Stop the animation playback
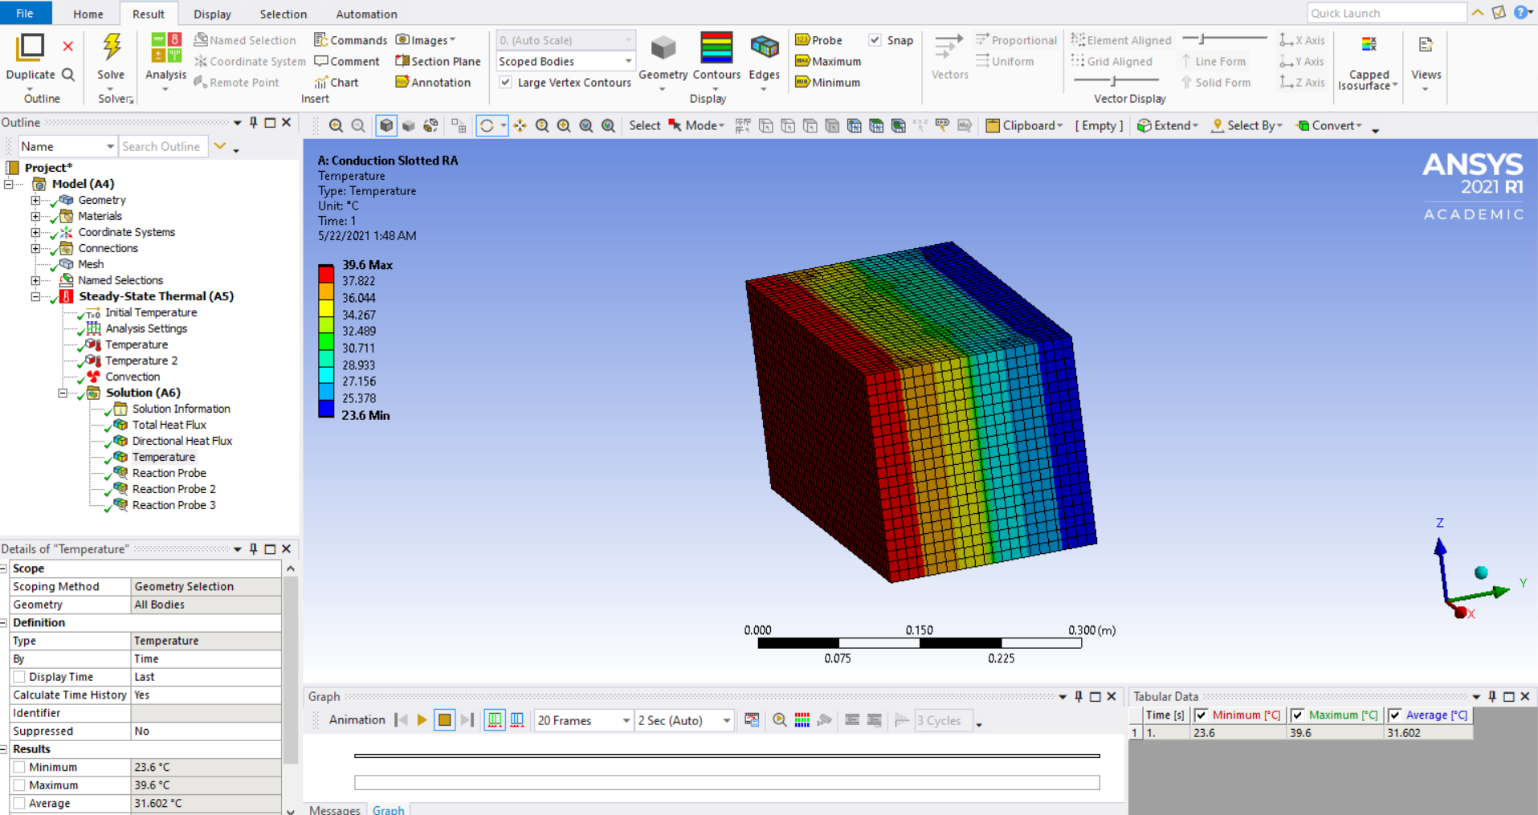This screenshot has width=1538, height=815. pyautogui.click(x=444, y=720)
